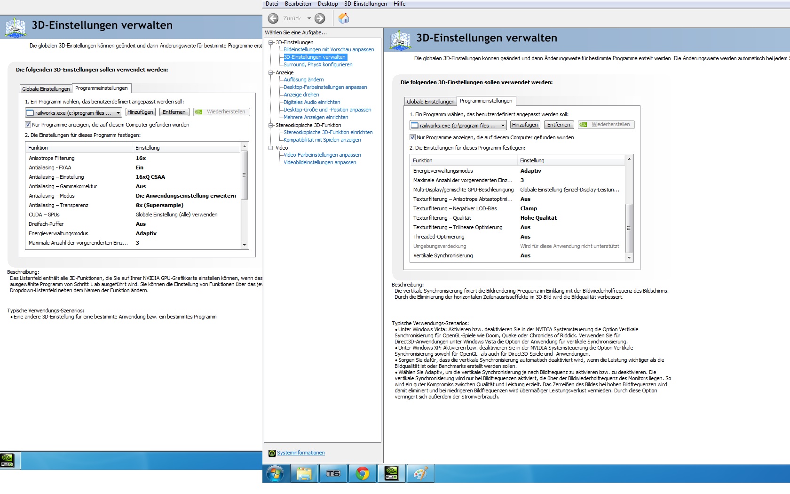This screenshot has height=494, width=790.
Task: Click '8x (Supersample)' transparency value
Action: (x=159, y=205)
